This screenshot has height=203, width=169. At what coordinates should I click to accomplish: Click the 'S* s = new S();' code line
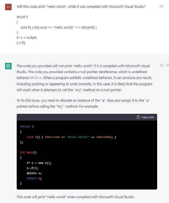39,163
